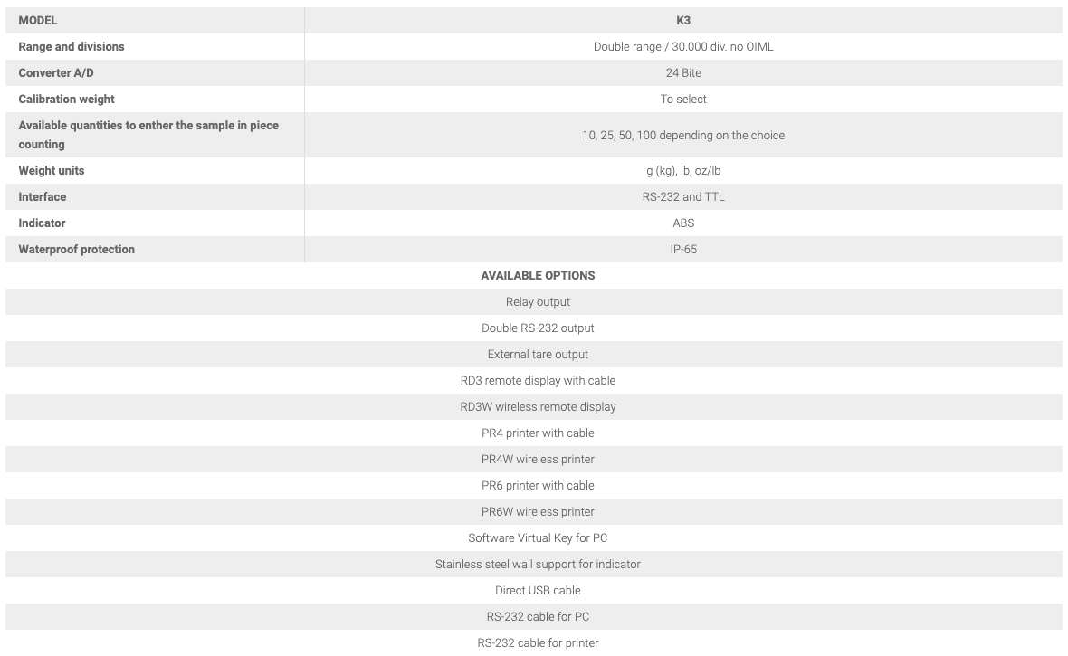Click the Direct USB cable option
1068x656 pixels.
tap(538, 590)
